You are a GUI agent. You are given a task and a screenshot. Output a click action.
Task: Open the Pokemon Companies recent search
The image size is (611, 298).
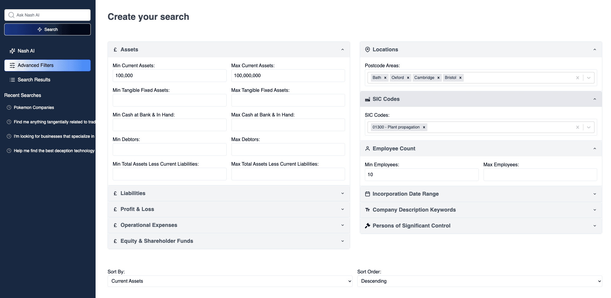point(34,107)
